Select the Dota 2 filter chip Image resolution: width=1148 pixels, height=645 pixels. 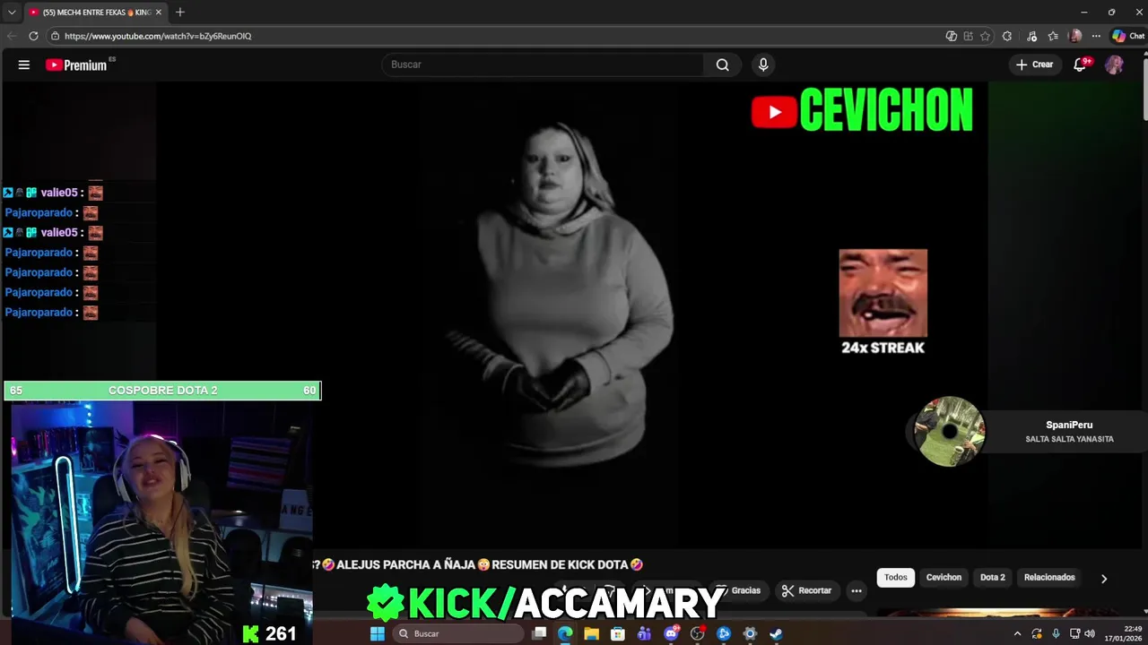point(993,578)
